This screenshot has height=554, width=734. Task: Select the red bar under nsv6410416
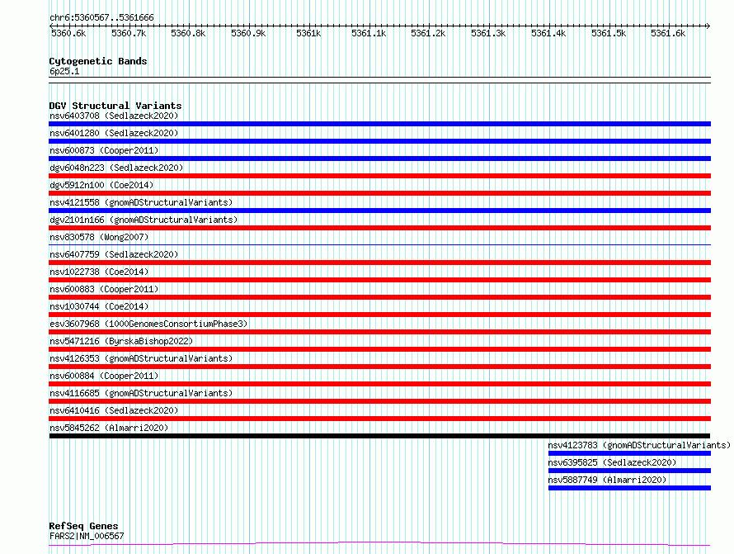[379, 419]
